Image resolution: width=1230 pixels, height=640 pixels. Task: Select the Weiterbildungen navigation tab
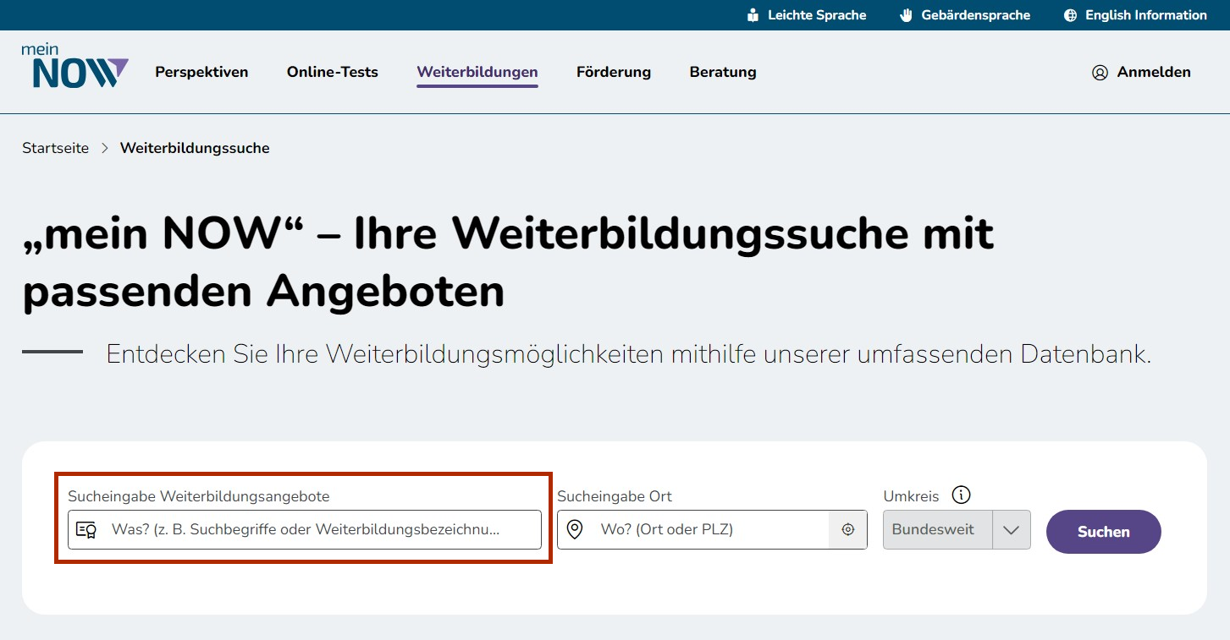[x=477, y=73]
